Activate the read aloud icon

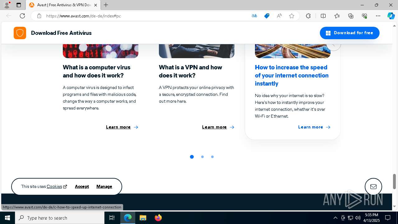coord(279,16)
